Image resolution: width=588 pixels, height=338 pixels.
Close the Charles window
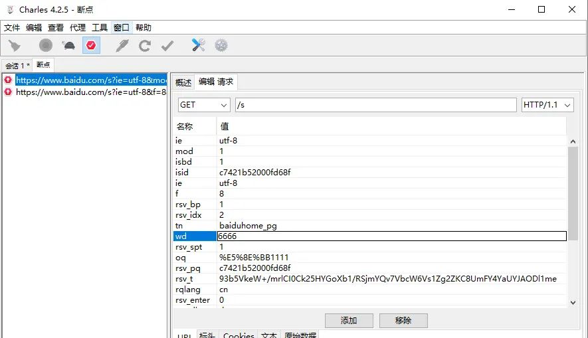(572, 9)
